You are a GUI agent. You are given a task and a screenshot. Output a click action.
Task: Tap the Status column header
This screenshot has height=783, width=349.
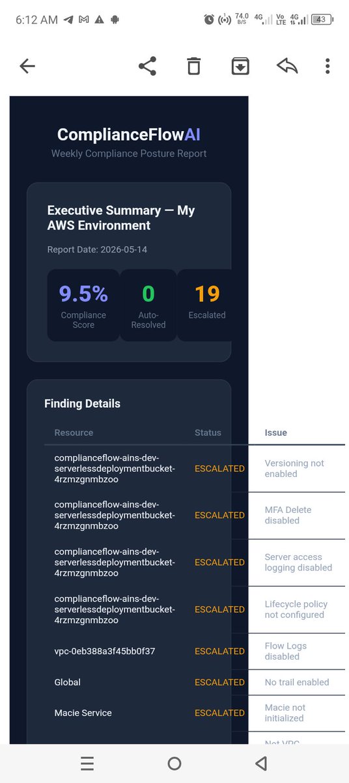coord(208,433)
